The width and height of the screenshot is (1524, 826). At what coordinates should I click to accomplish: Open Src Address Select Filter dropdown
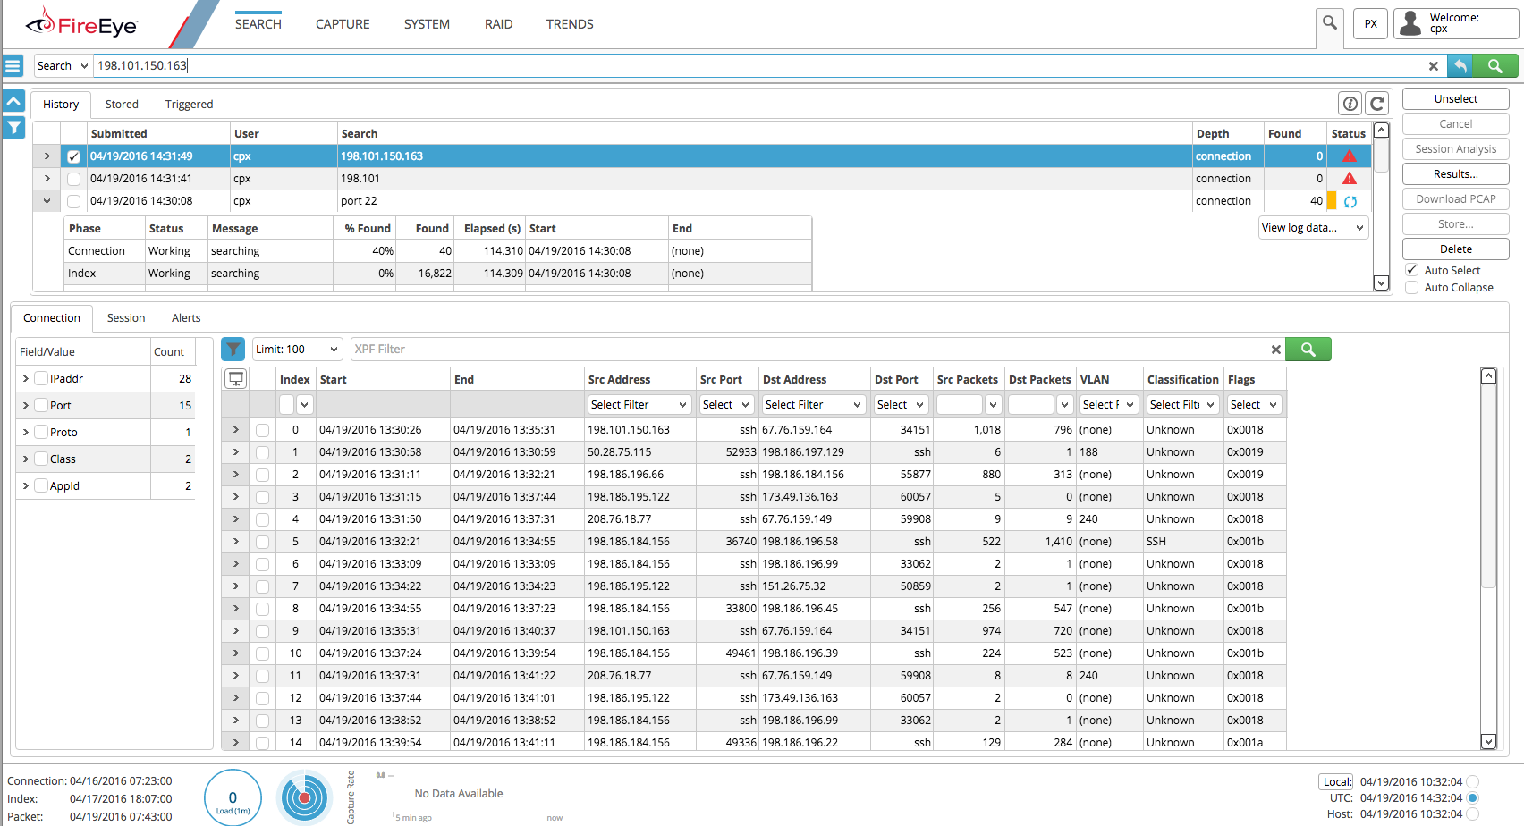tap(639, 404)
